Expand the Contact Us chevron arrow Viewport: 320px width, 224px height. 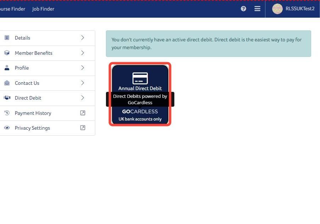83,83
